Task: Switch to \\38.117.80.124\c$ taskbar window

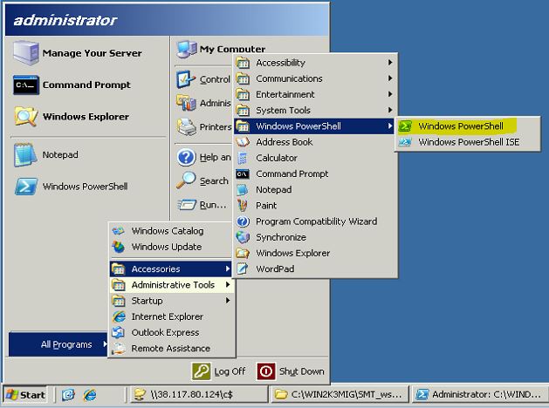Action: (x=199, y=395)
